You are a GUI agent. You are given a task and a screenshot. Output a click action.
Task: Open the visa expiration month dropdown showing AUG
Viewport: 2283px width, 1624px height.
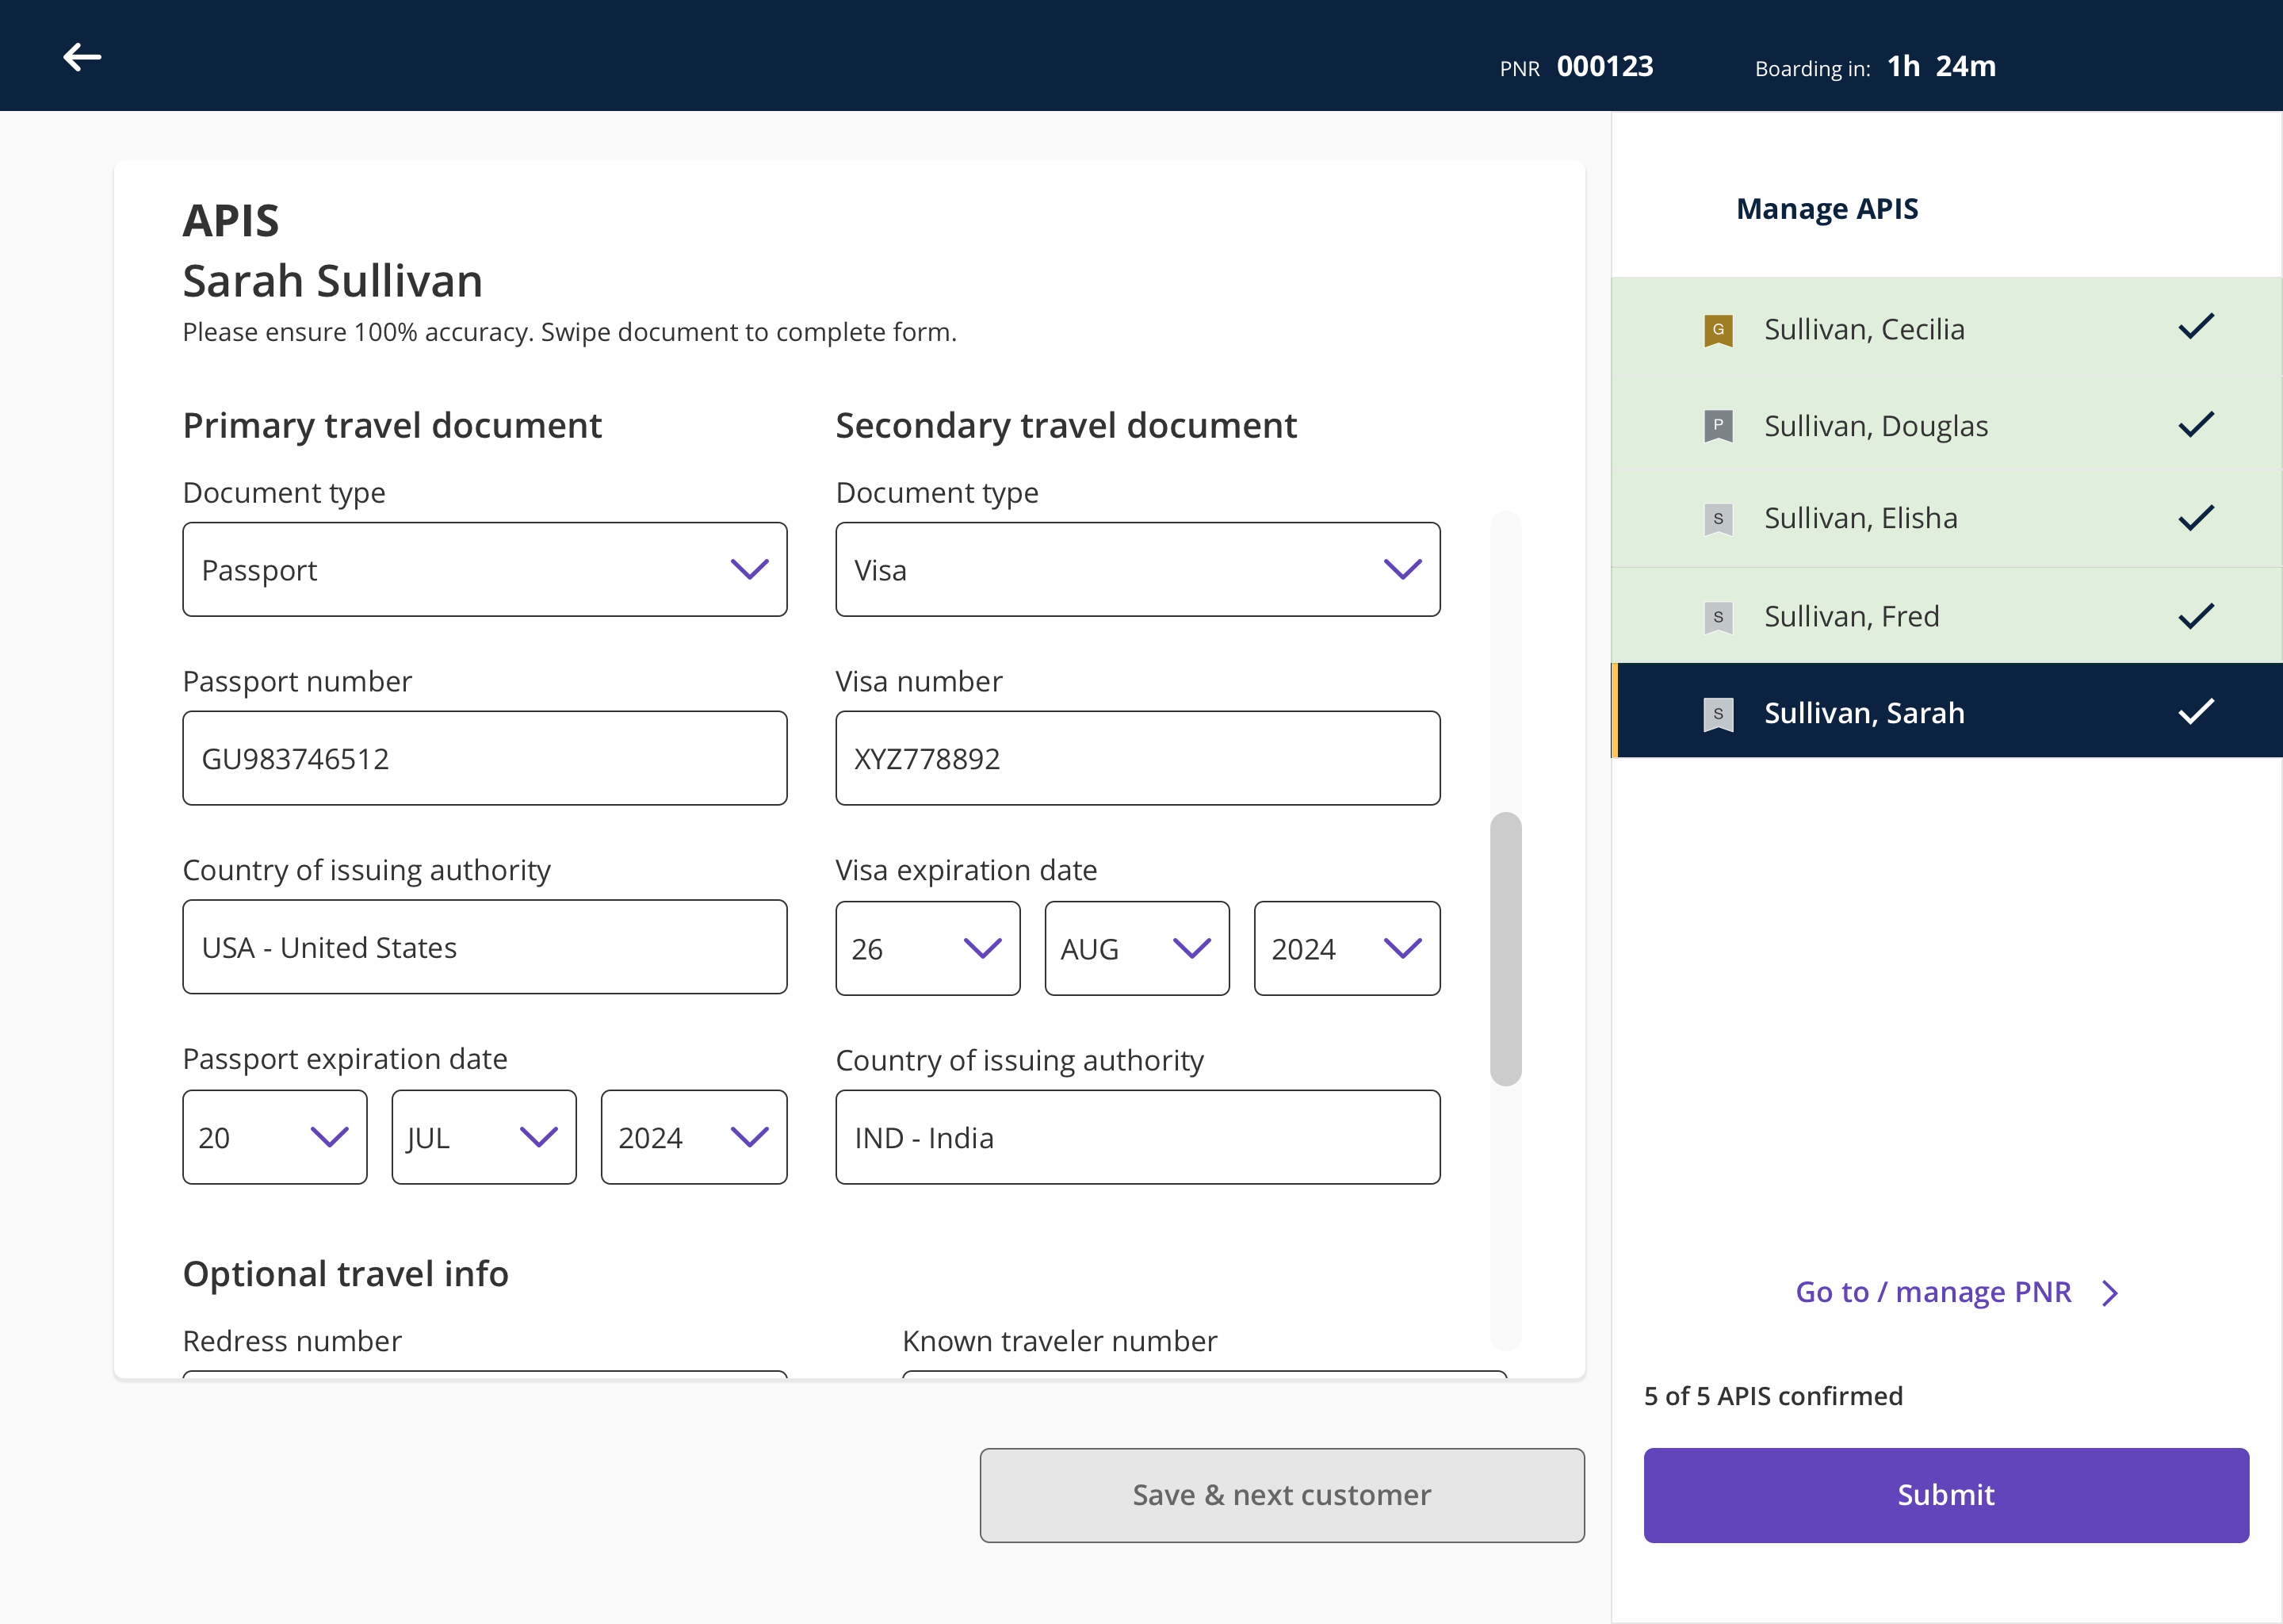pyautogui.click(x=1137, y=948)
